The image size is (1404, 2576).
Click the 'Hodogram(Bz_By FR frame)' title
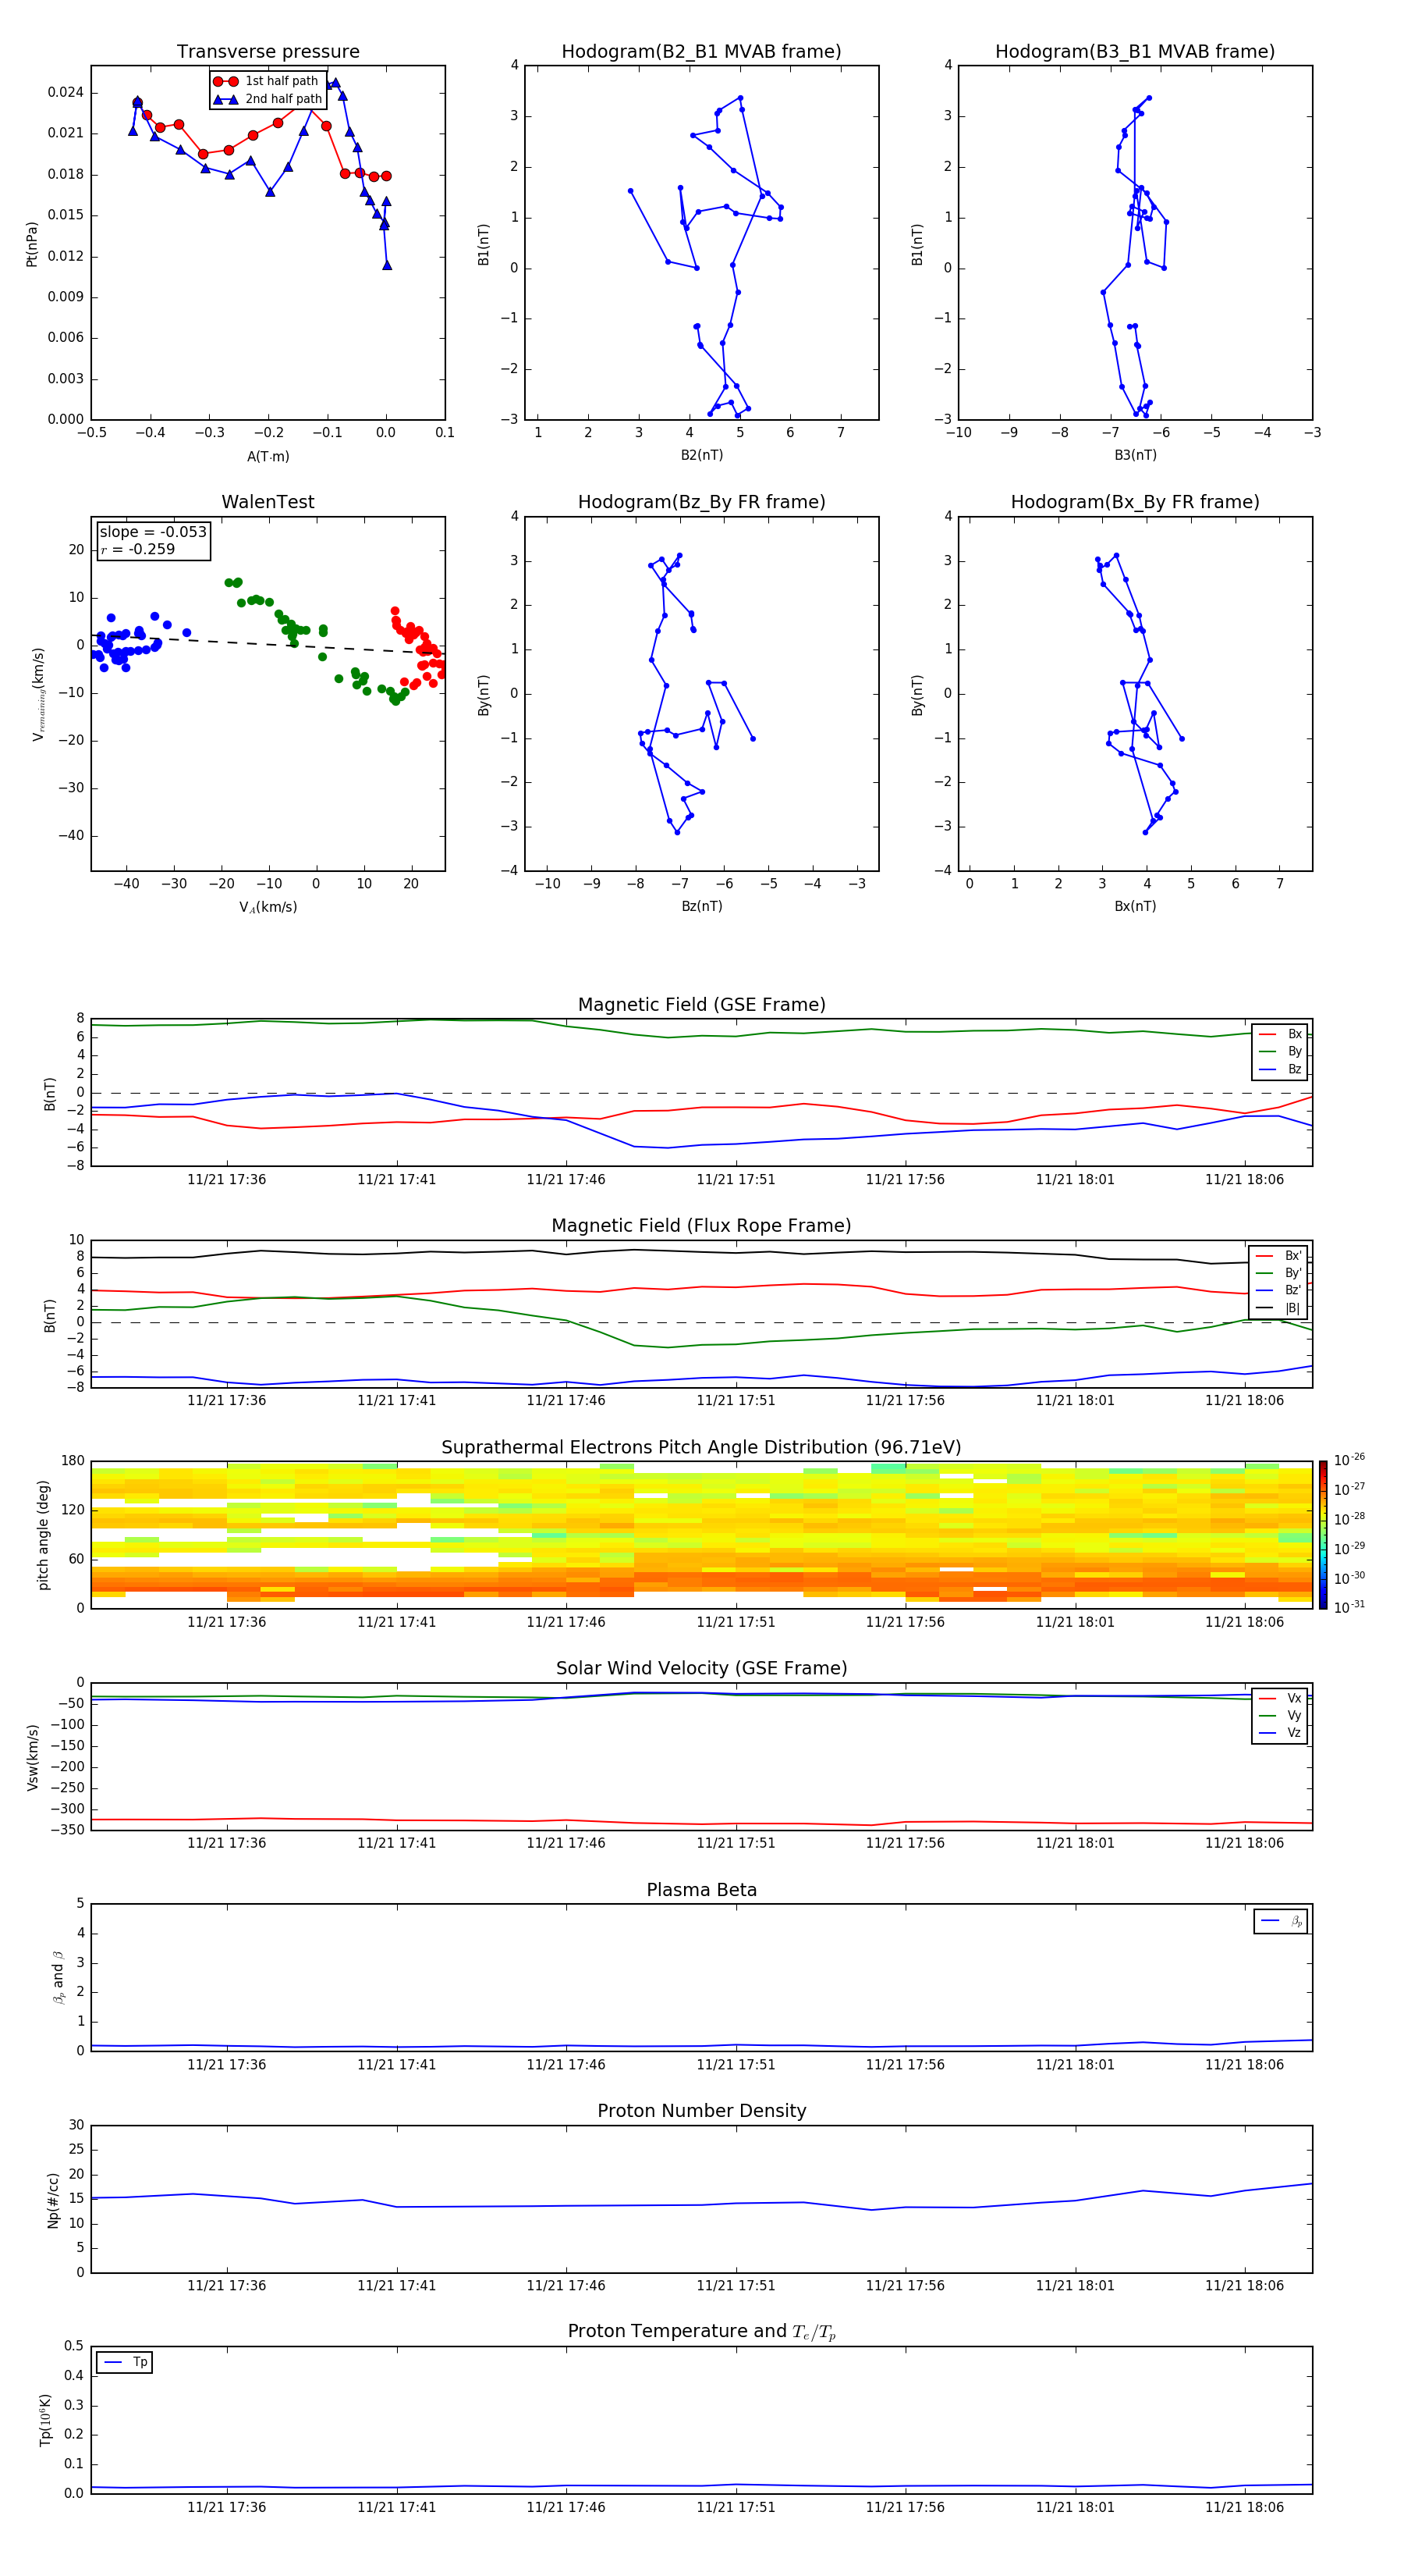[x=701, y=502]
